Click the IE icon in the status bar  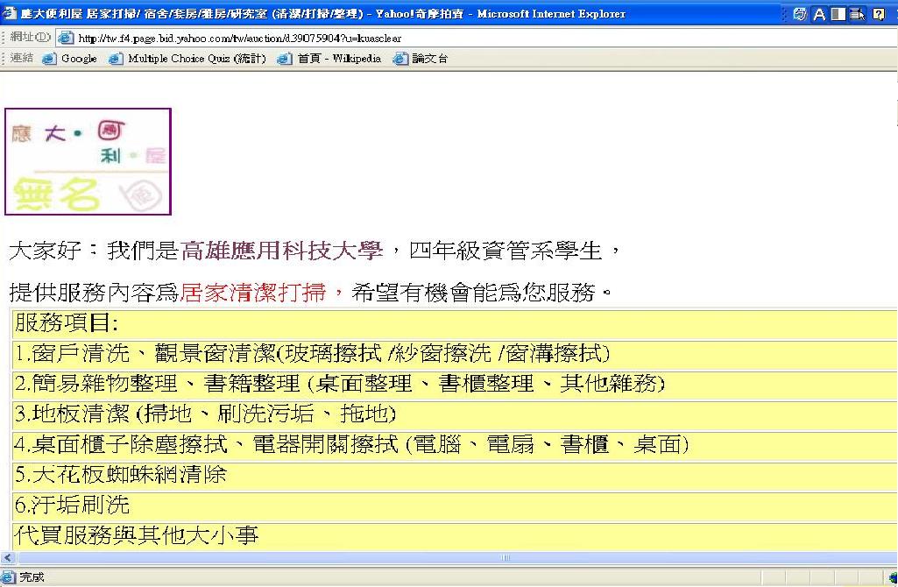pyautogui.click(x=8, y=576)
